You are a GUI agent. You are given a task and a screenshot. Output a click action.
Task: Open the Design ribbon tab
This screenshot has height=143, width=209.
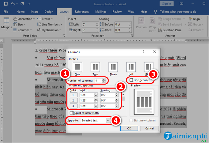pyautogui.click(x=49, y=12)
